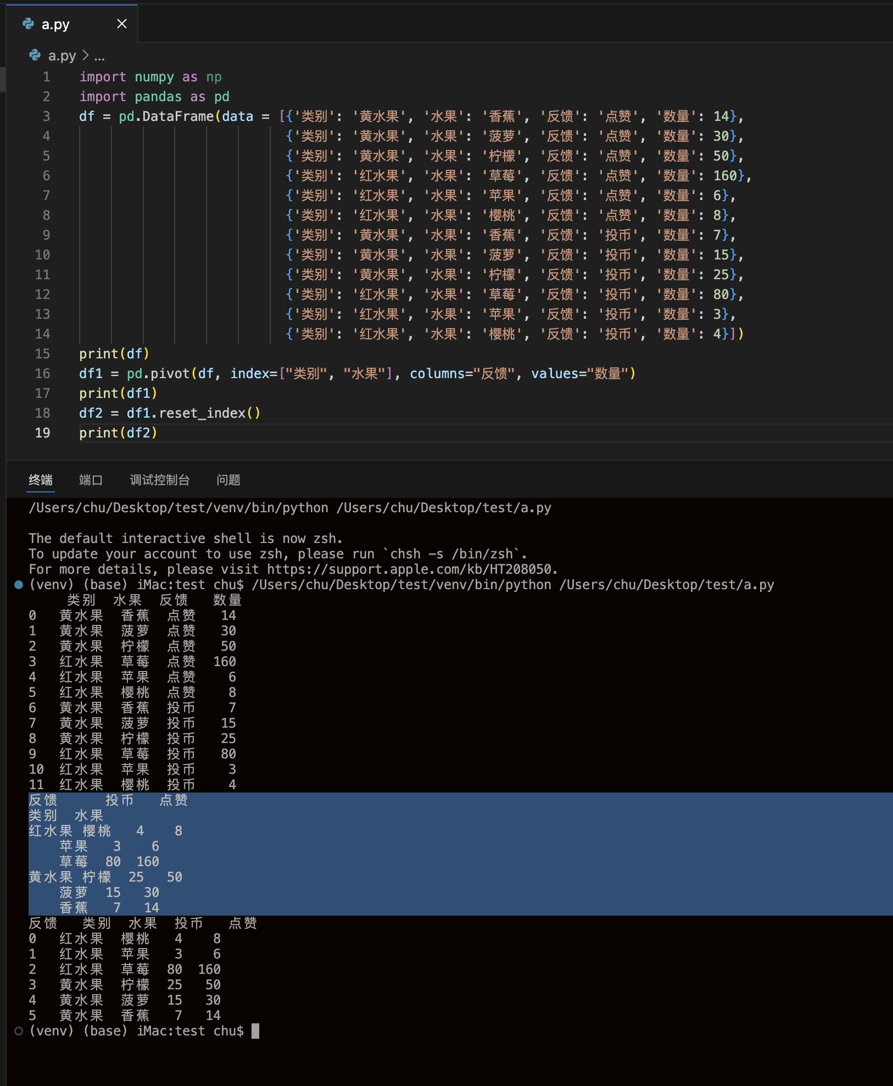Open the a.py breadcrumb item

click(x=62, y=56)
